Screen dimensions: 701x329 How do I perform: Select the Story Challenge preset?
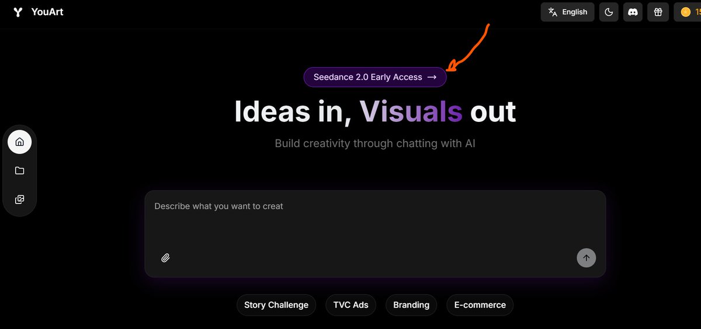276,305
